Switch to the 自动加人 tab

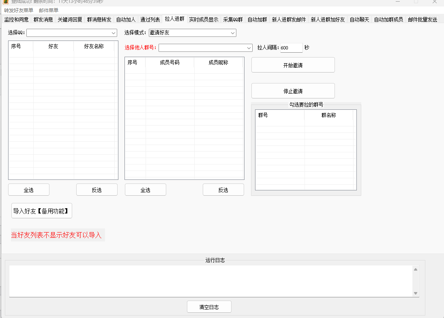126,19
